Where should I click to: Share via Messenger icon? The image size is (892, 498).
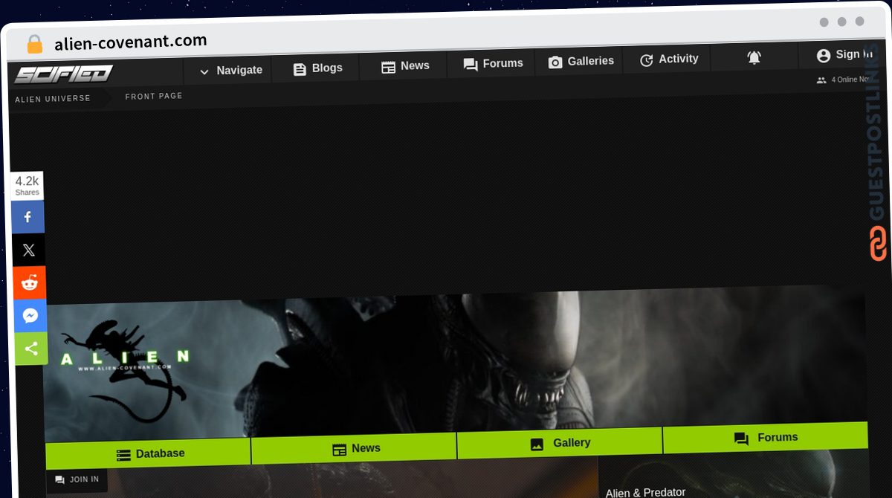[x=30, y=316]
